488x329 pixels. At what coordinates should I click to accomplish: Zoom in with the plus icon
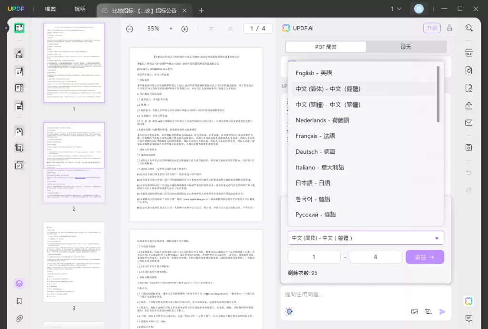(185, 29)
